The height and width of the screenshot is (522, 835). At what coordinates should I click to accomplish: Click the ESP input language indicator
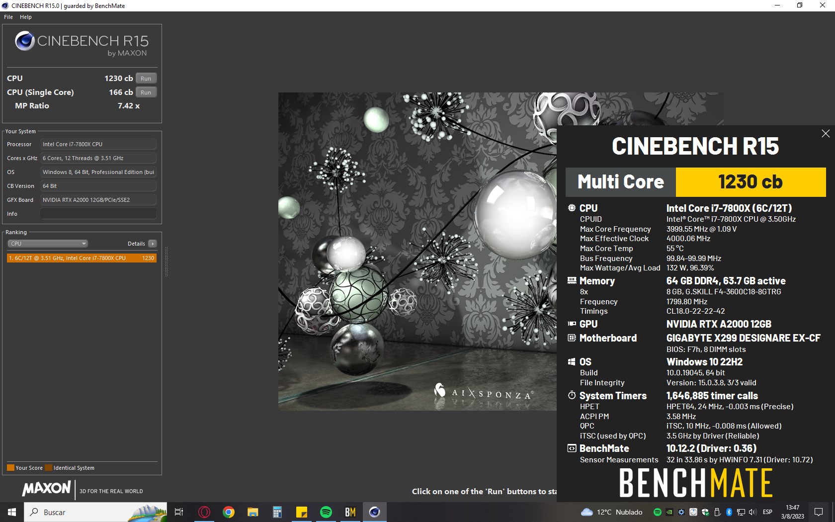[x=767, y=512]
